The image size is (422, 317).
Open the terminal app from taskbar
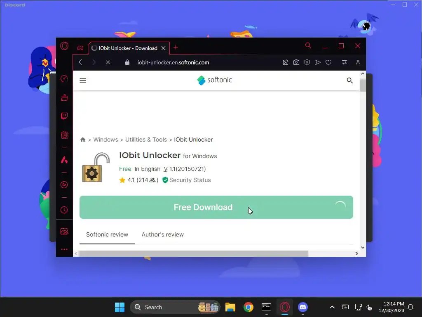click(x=266, y=307)
